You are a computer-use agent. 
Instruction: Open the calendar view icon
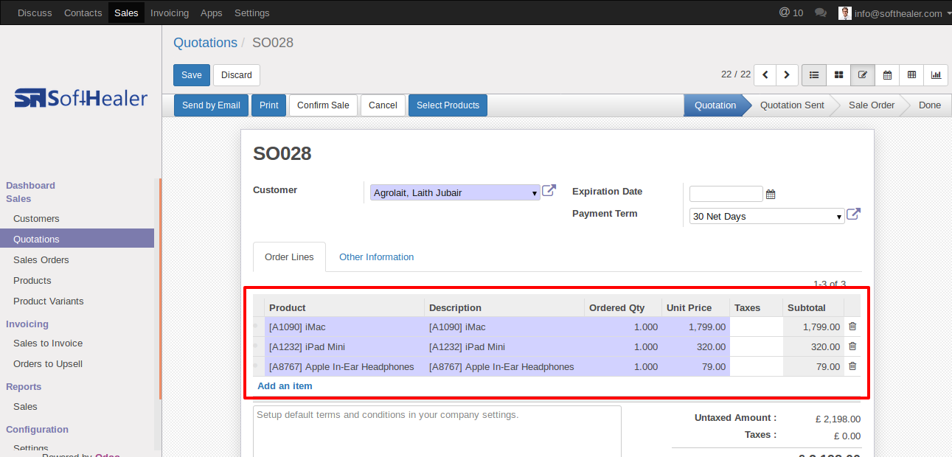click(x=887, y=75)
